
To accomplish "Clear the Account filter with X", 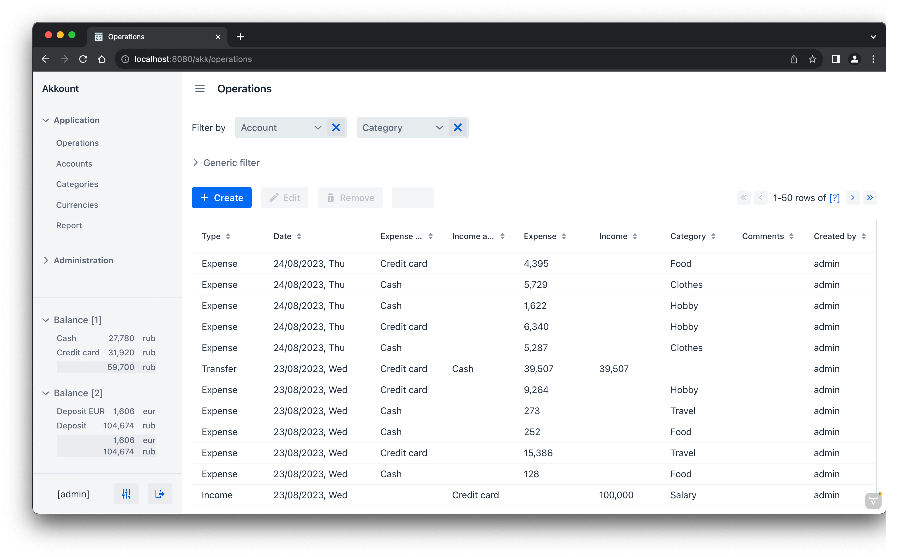I will tap(336, 127).
